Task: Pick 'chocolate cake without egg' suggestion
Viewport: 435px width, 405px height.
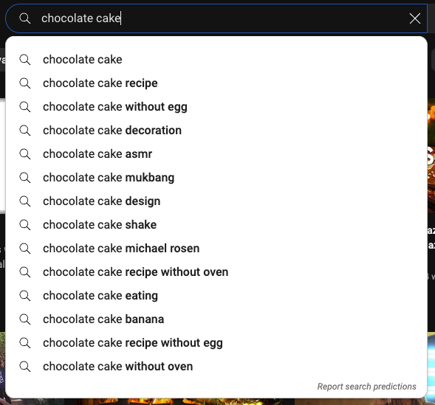Action: (216, 107)
